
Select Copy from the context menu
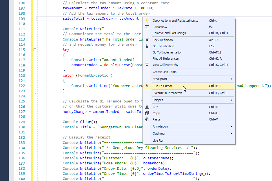pos(189,113)
